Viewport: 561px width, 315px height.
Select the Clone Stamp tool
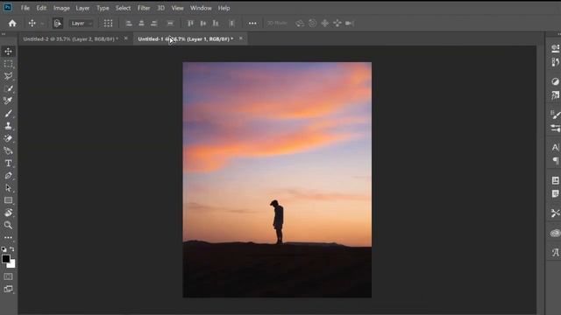[x=8, y=126]
